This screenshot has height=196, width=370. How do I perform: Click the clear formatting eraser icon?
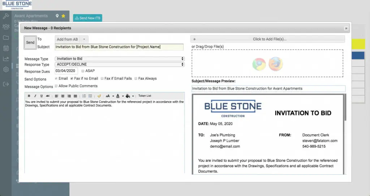(99, 96)
